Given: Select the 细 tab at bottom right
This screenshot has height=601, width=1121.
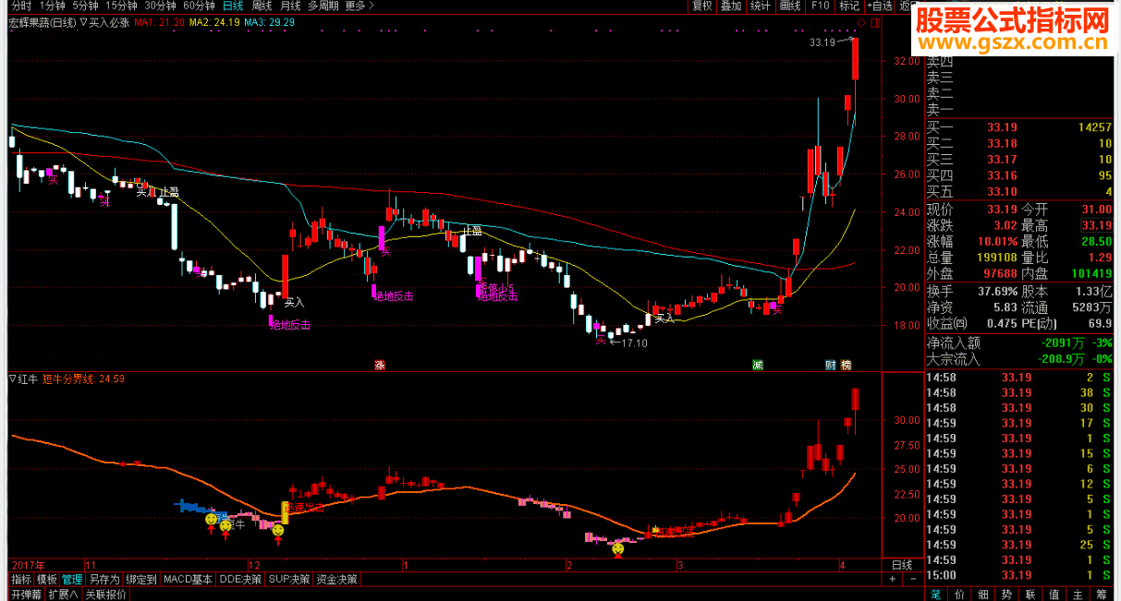Looking at the screenshot, I should [x=983, y=594].
